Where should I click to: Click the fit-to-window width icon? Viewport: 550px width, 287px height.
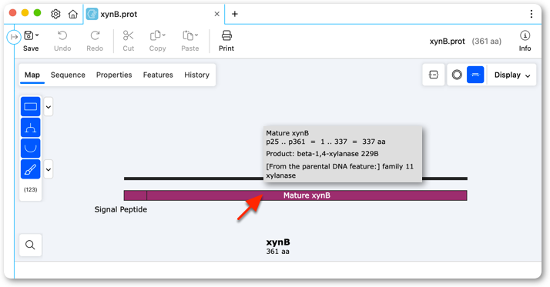(x=434, y=75)
